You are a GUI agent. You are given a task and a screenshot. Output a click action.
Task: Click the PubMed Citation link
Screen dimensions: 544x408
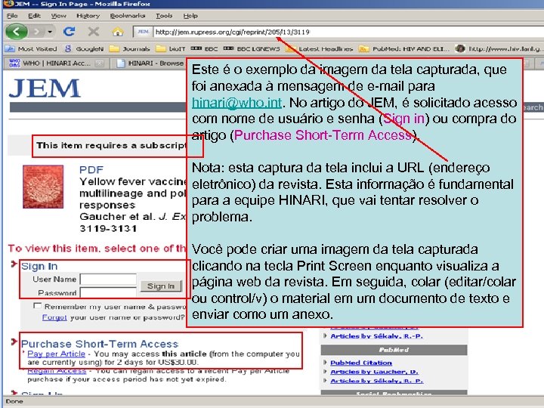click(361, 363)
